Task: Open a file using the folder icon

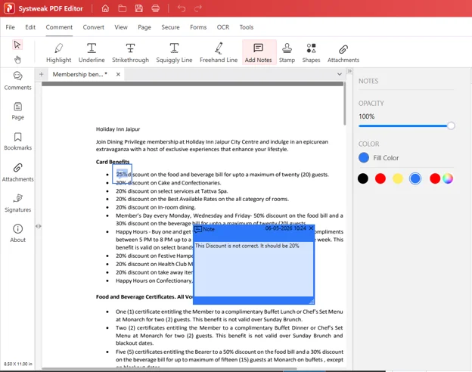Action: [x=123, y=8]
